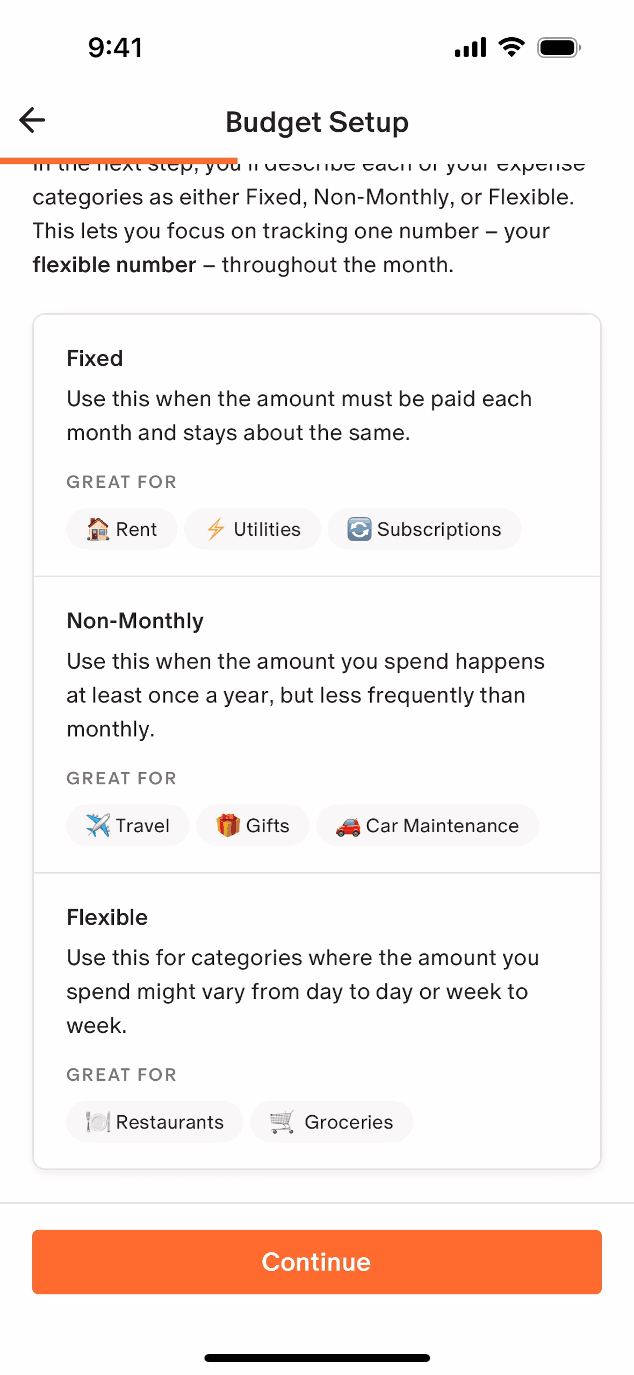Tap the Fixed section heading
Viewport: 634px width, 1375px height.
click(95, 358)
